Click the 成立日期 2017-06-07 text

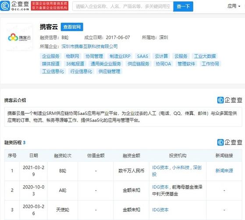click(107, 38)
